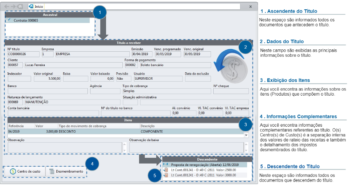Select the Lt Cont. Valor:2500.00 row
The width and height of the screenshot is (352, 192).
(x=205, y=170)
